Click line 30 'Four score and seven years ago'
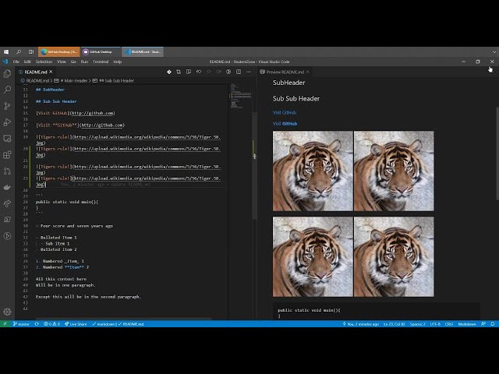The image size is (499, 374). tap(76, 226)
